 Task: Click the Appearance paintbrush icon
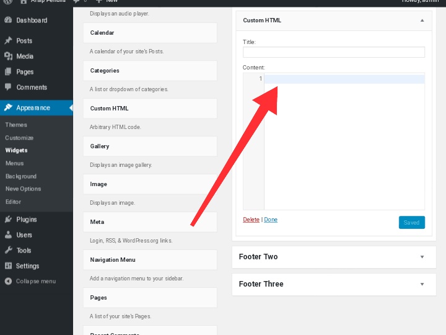8,107
